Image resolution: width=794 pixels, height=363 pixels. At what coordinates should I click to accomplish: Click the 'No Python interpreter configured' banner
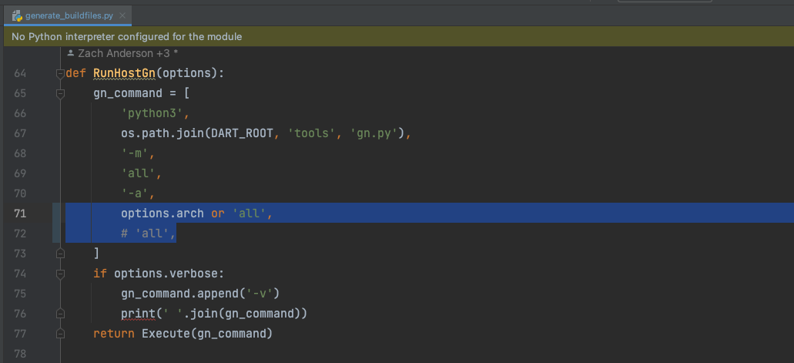(397, 36)
